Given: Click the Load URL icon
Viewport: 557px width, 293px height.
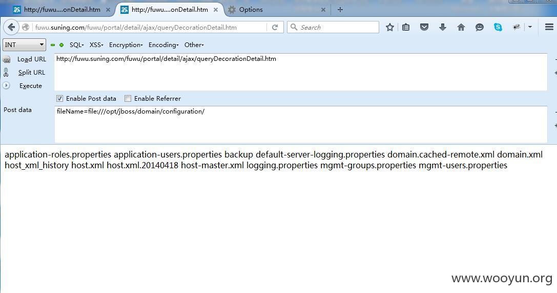Looking at the screenshot, I should point(6,59).
